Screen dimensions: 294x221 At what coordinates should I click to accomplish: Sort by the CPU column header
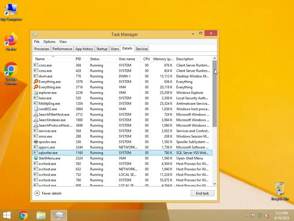[x=146, y=59]
